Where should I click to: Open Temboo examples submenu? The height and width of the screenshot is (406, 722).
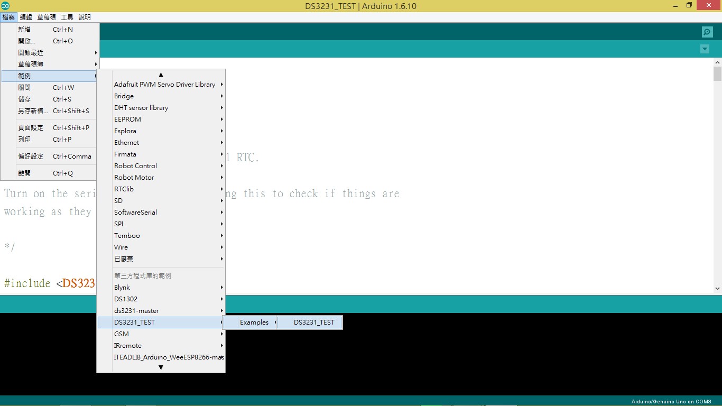[161, 236]
